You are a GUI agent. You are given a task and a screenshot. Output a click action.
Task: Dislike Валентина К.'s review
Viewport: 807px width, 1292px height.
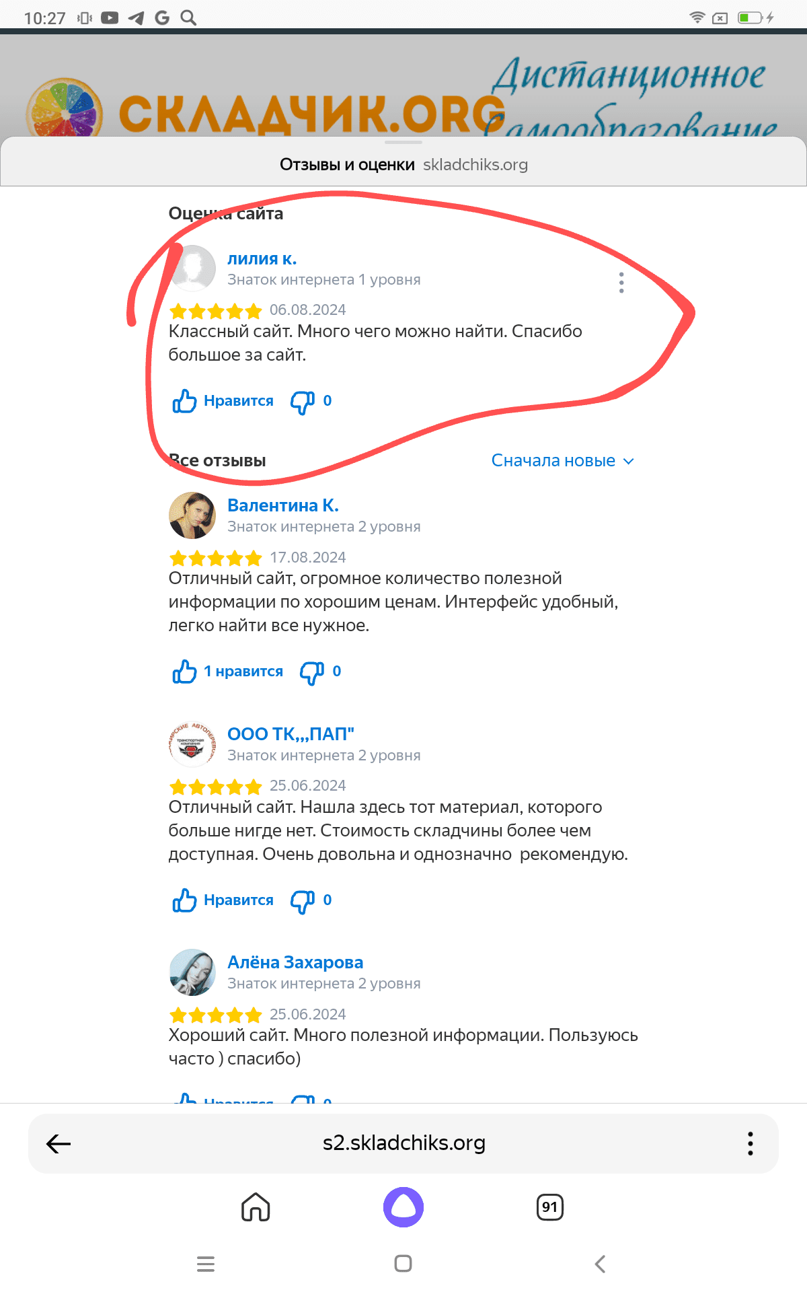pyautogui.click(x=320, y=672)
